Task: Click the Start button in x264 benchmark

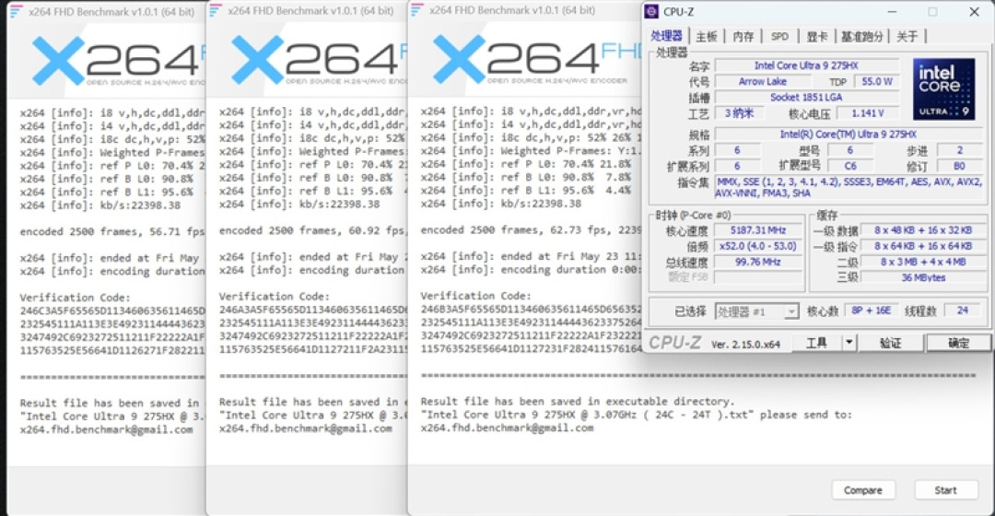Action: pyautogui.click(x=945, y=490)
